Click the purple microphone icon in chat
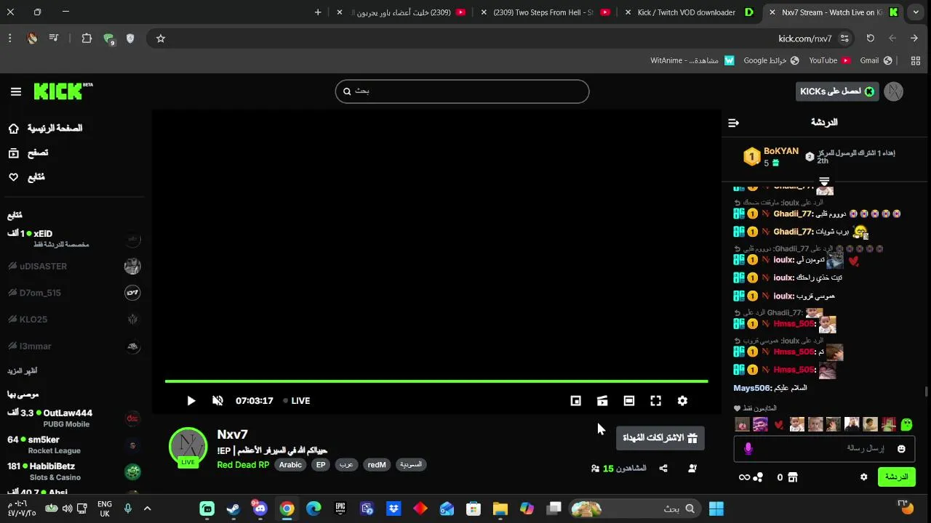This screenshot has height=523, width=931. pos(748,449)
